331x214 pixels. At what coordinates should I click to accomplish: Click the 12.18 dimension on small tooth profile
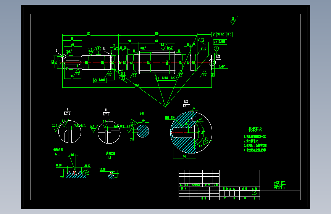coord(103,169)
